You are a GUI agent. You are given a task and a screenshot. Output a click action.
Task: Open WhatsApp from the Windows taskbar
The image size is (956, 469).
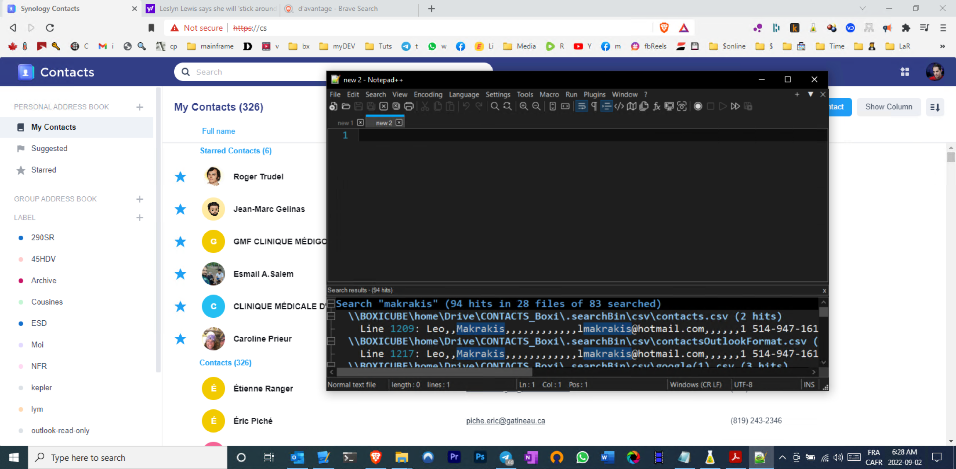(582, 457)
